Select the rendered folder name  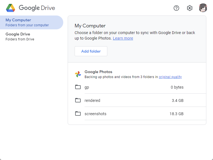[x=92, y=100]
